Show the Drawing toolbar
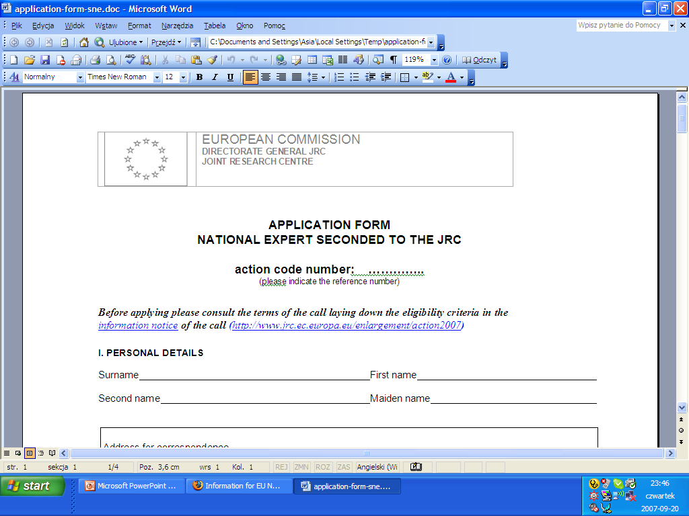The width and height of the screenshot is (689, 516). [359, 60]
